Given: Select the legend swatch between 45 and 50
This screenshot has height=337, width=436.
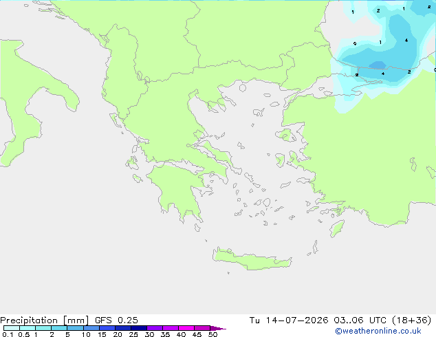Looking at the screenshot, I should 202,328.
